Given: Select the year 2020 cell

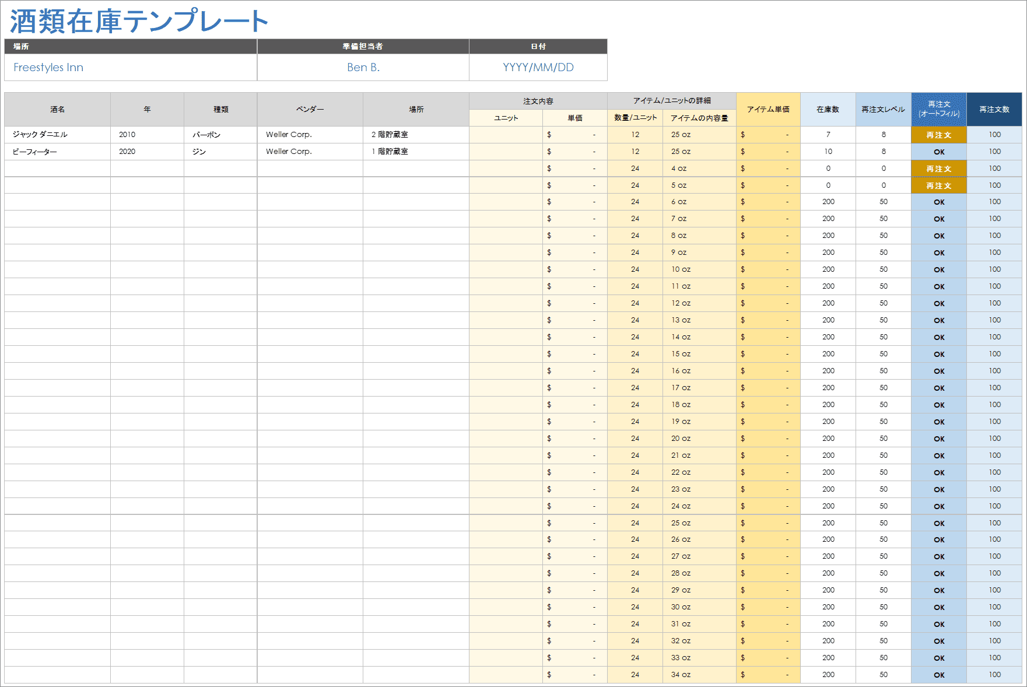Looking at the screenshot, I should [x=148, y=152].
